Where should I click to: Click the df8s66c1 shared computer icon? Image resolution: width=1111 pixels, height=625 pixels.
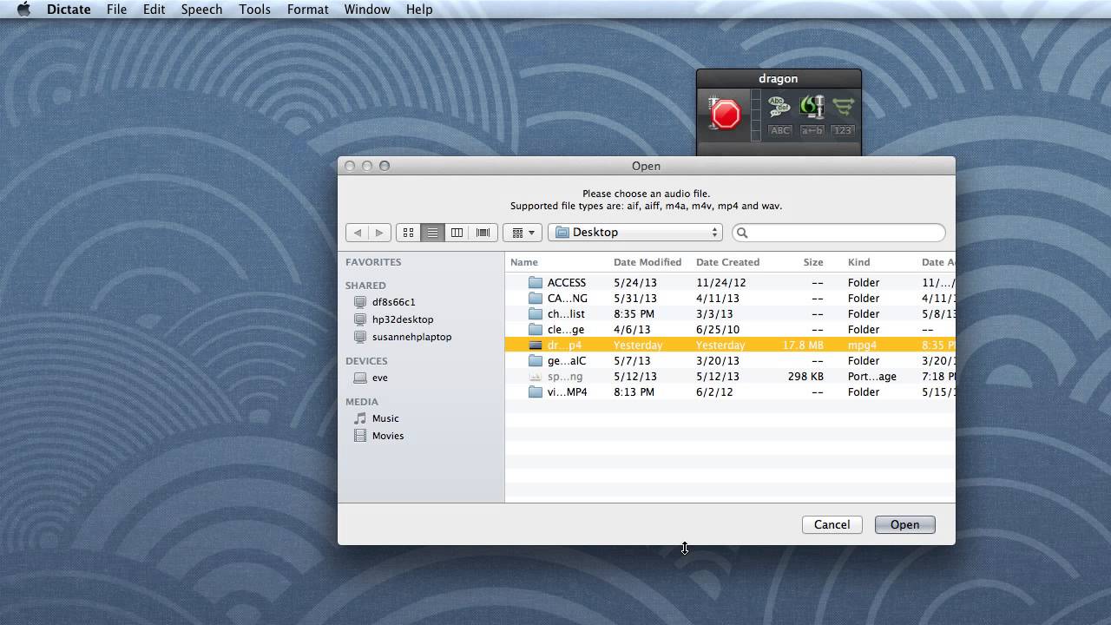pos(360,302)
